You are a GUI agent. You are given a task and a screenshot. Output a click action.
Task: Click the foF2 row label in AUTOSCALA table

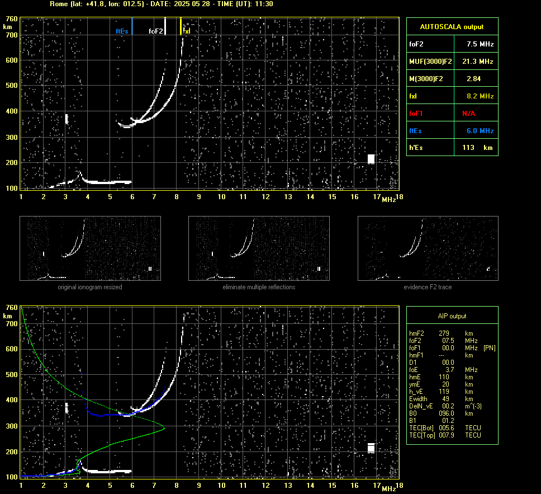(x=416, y=44)
